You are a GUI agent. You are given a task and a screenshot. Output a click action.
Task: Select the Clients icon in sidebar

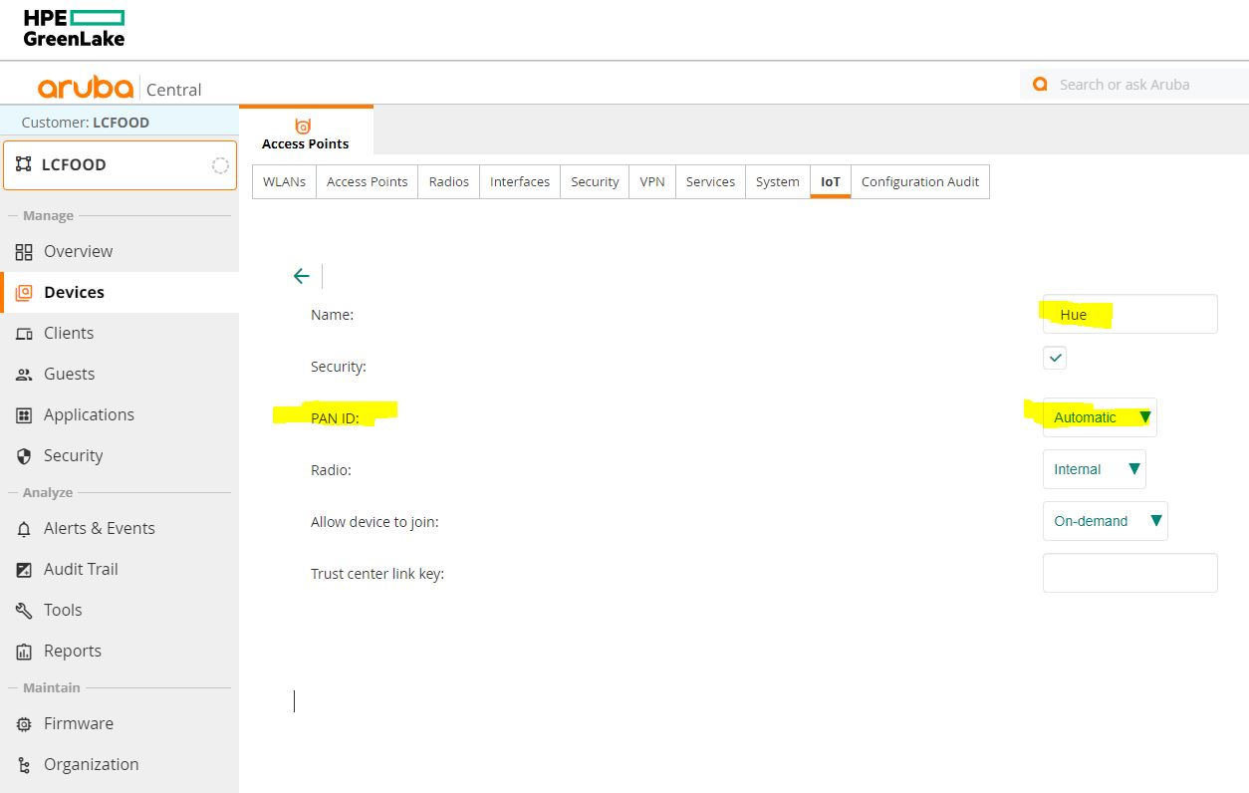coord(24,334)
